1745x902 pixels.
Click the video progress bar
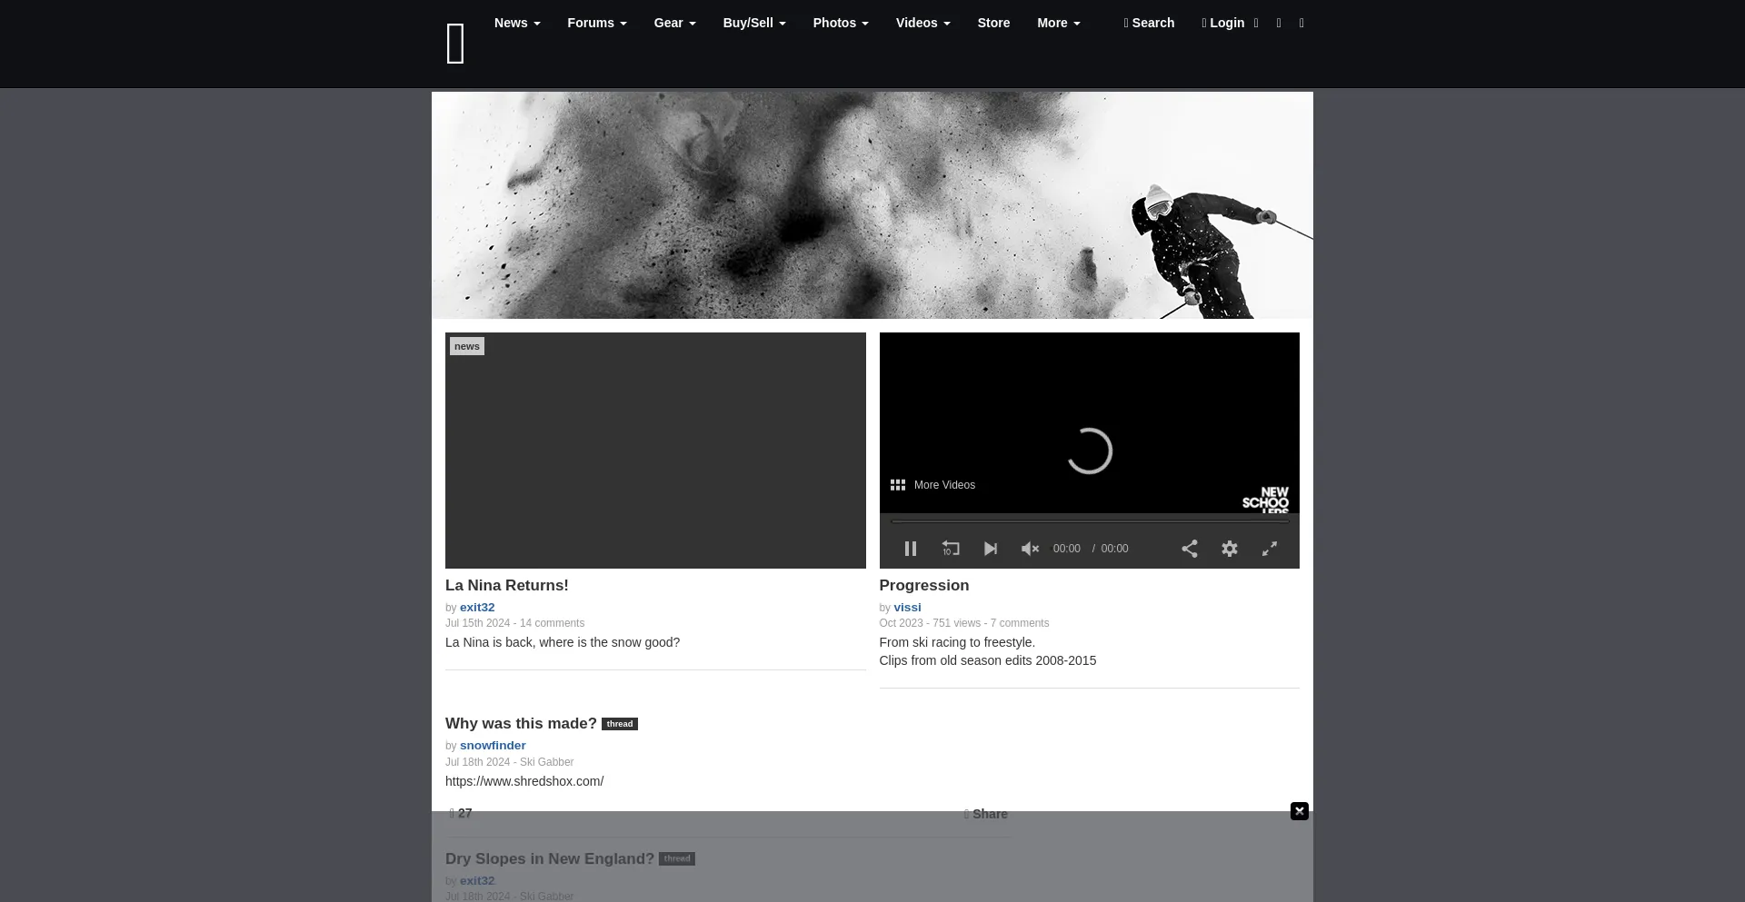click(x=1090, y=521)
